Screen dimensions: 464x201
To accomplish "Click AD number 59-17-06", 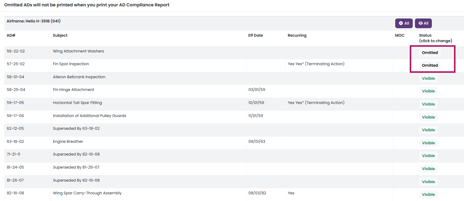I will tap(15, 116).
